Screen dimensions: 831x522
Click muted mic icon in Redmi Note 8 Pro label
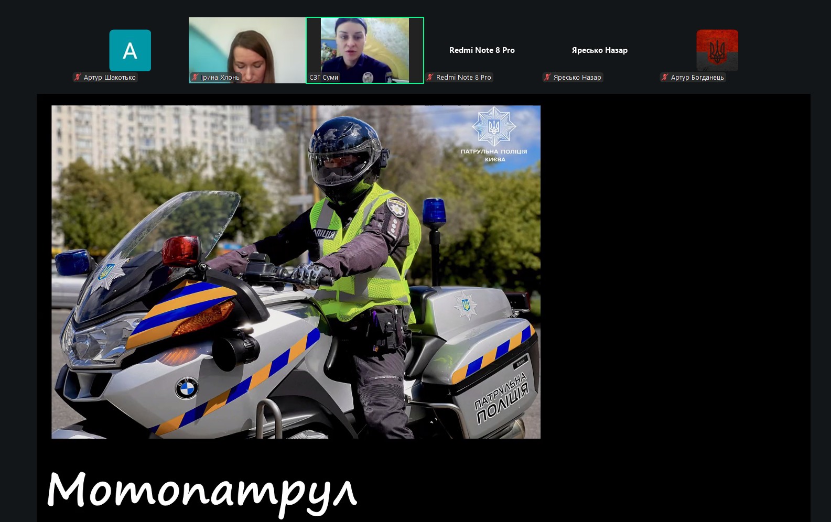click(x=430, y=78)
